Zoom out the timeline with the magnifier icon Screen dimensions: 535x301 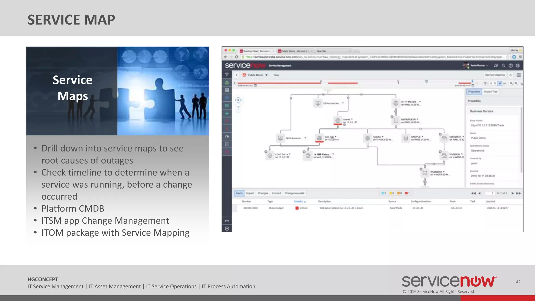[511, 83]
